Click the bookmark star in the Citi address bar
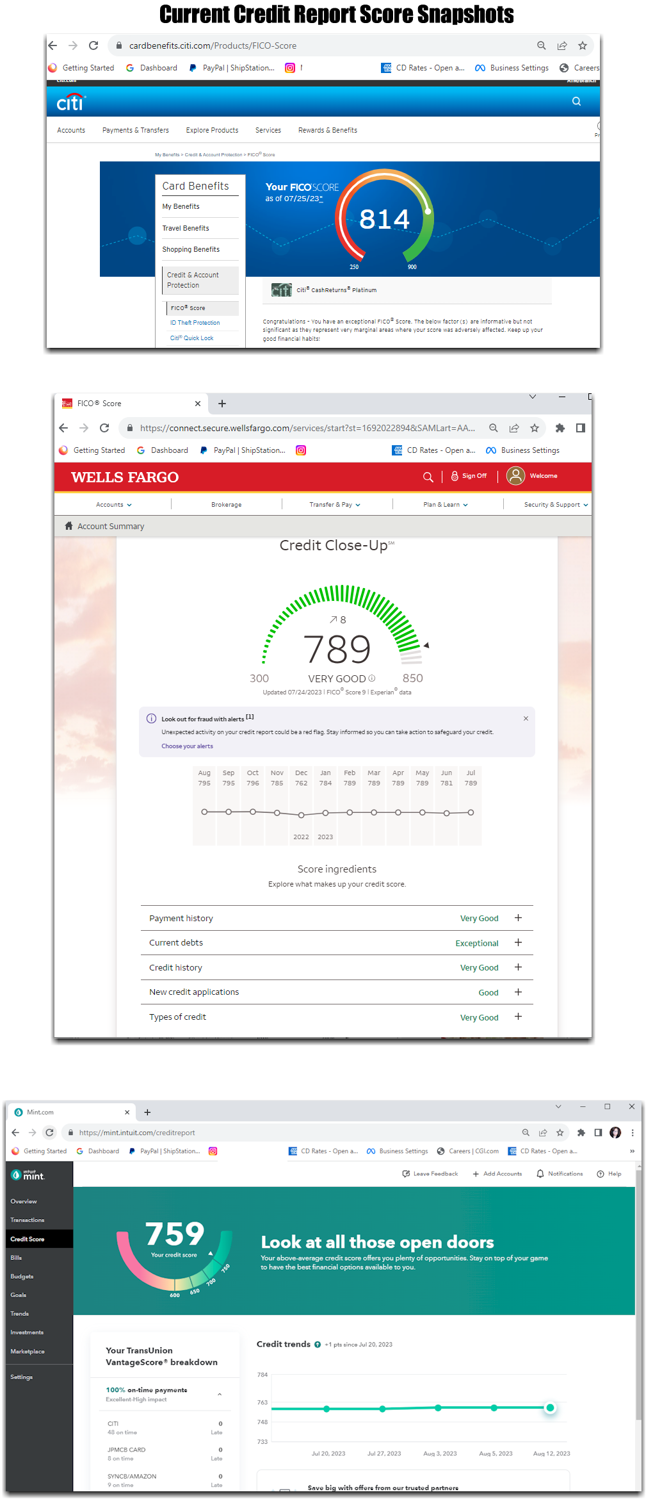This screenshot has width=646, height=1499. 583,45
